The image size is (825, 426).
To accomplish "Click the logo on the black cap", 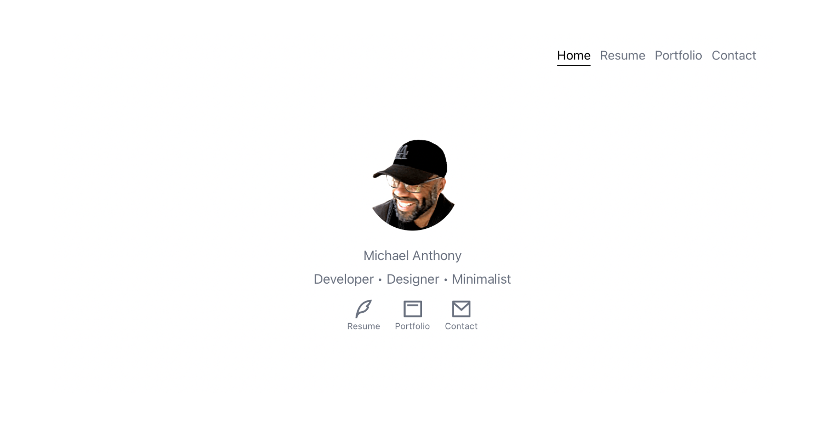I will (x=402, y=152).
